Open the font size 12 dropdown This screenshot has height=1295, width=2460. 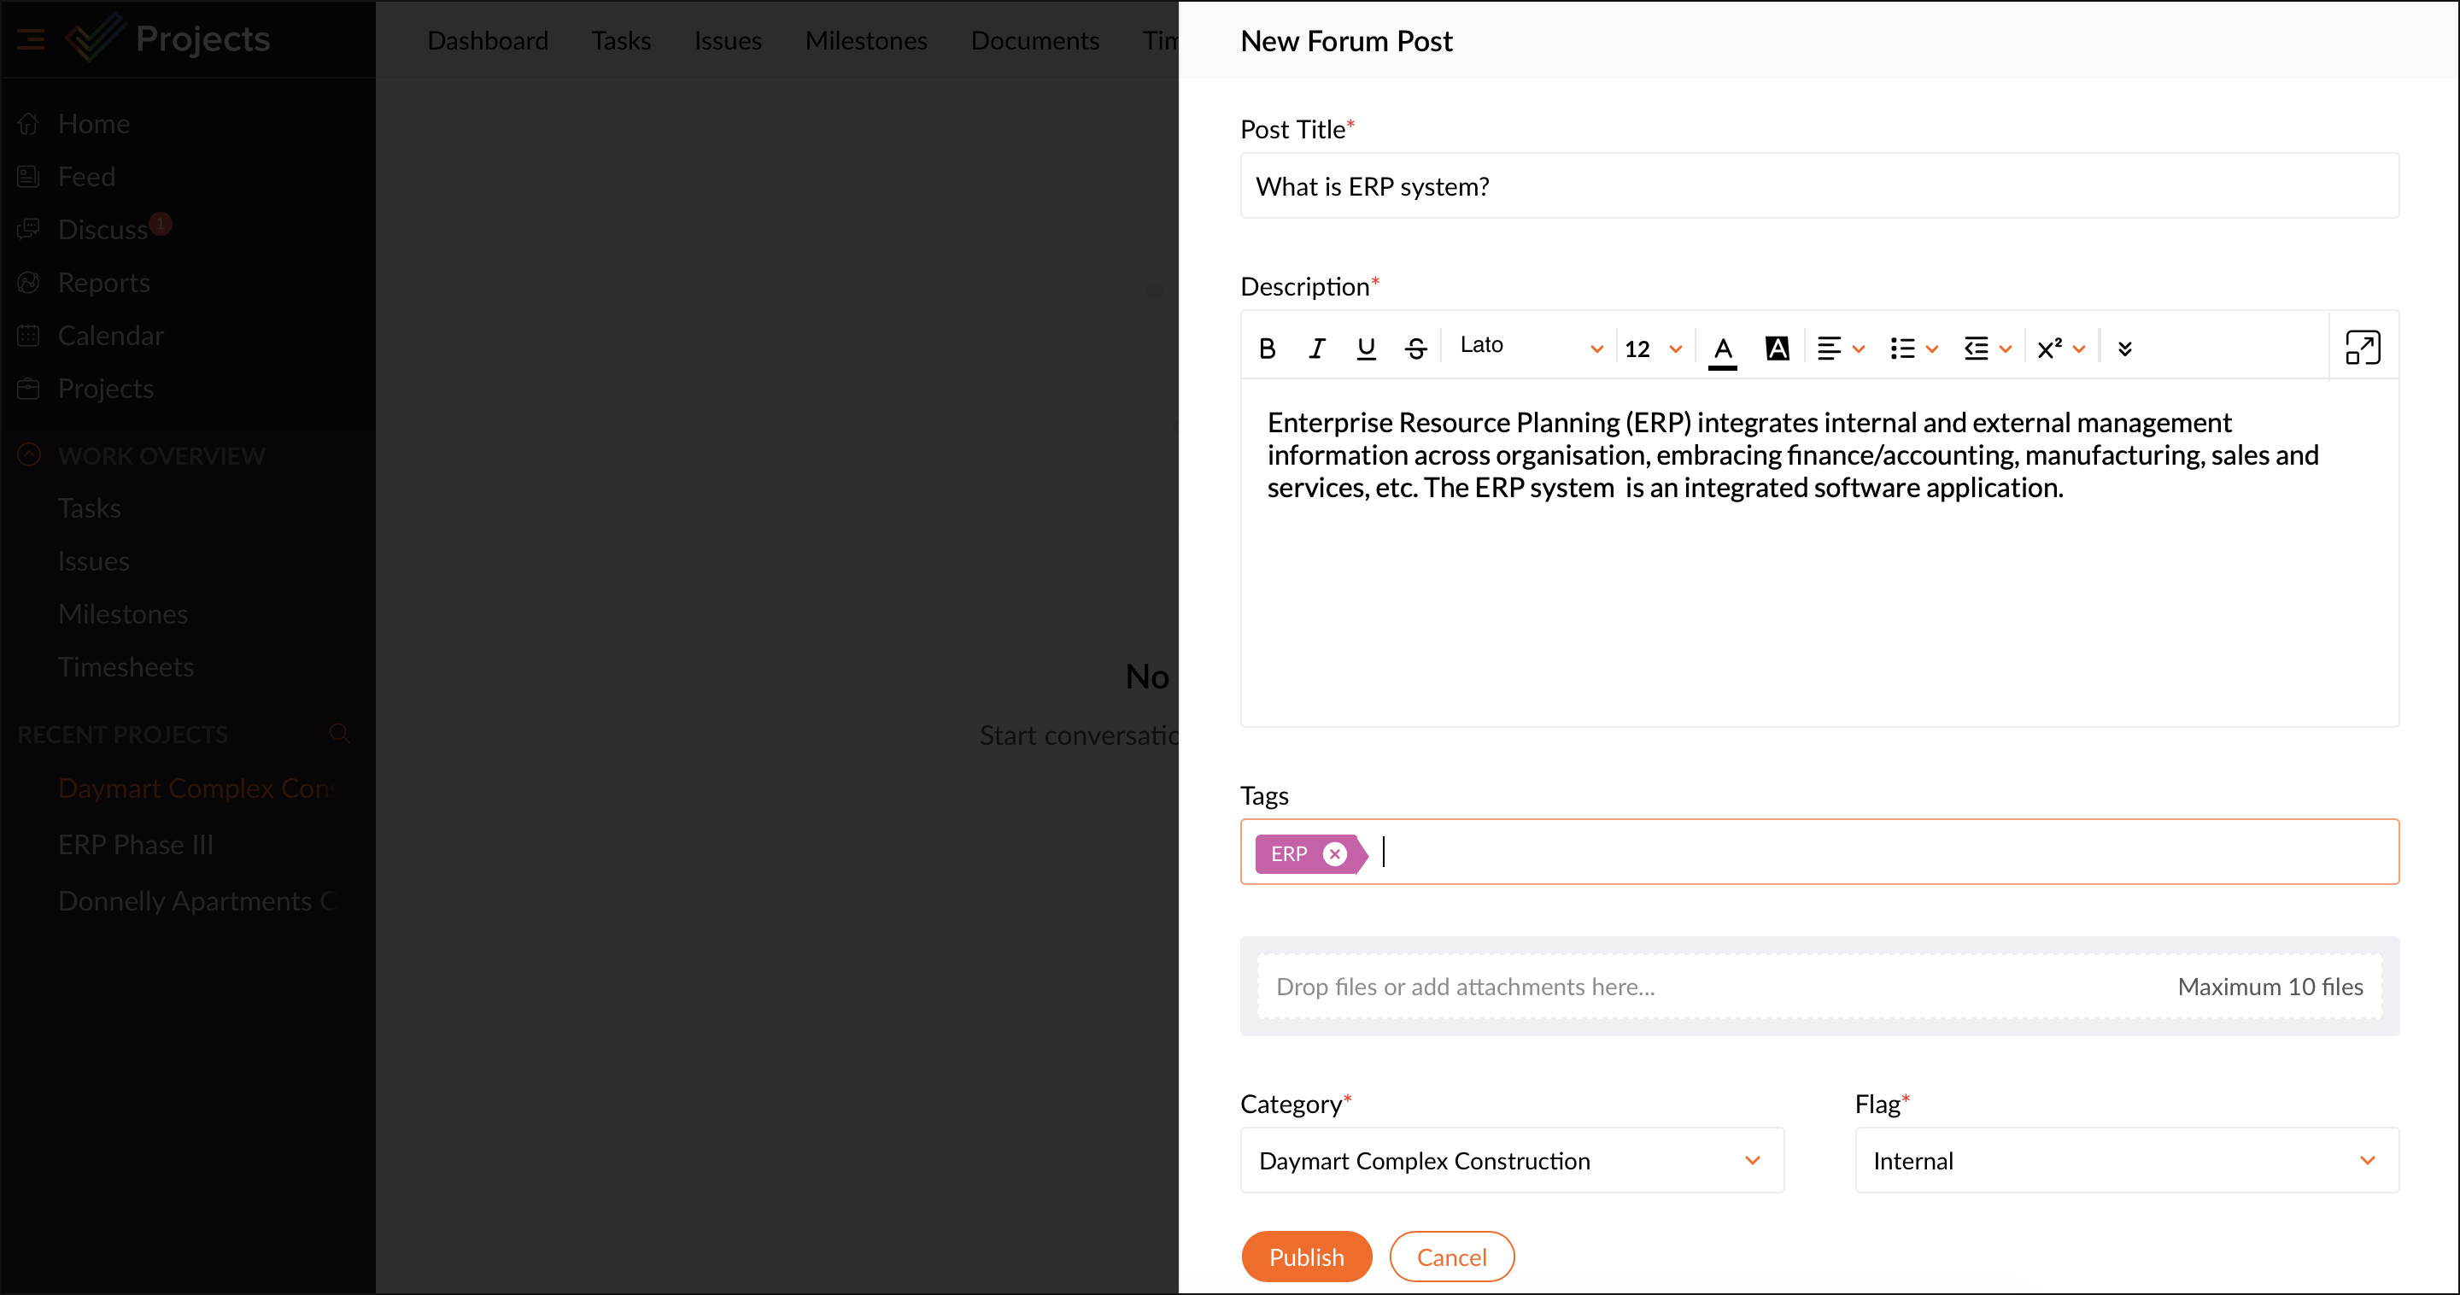click(1652, 349)
